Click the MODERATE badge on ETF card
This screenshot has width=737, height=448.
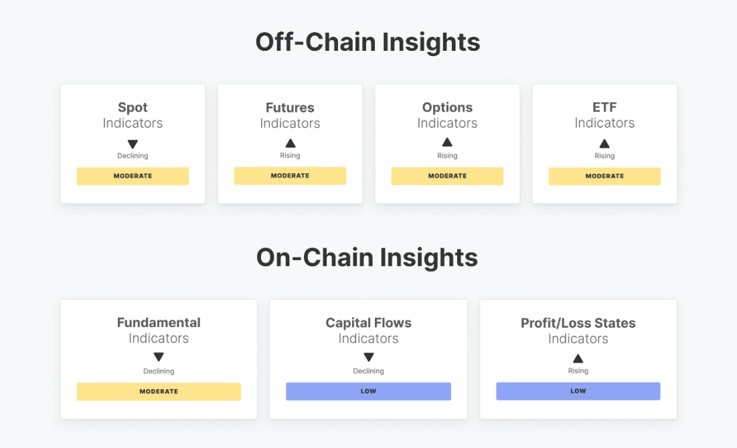tap(604, 176)
